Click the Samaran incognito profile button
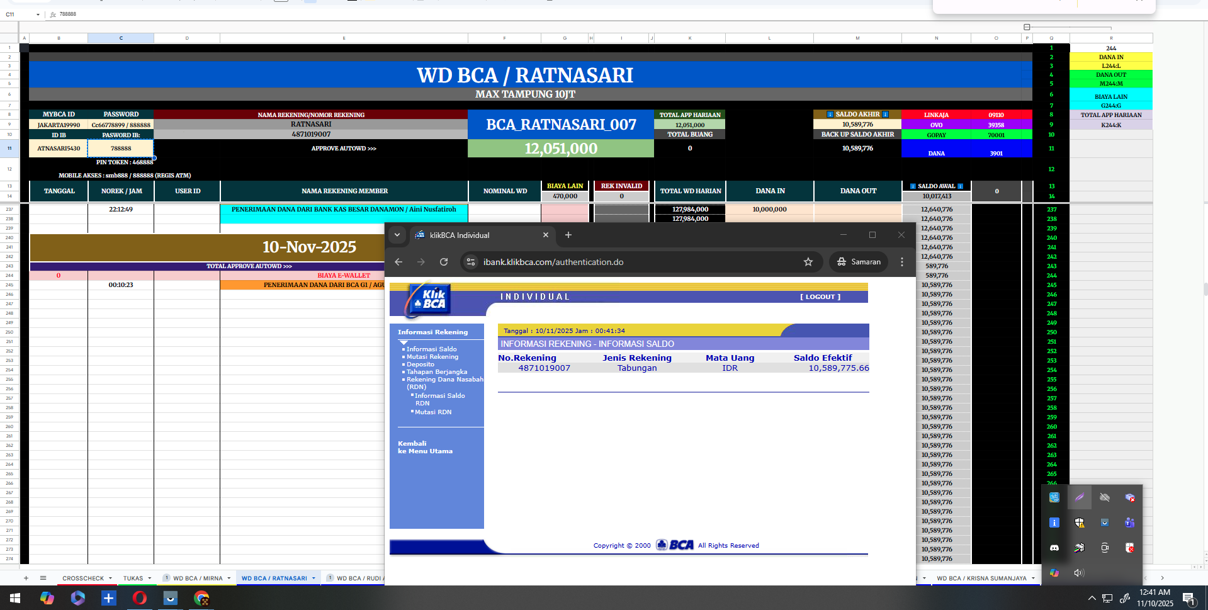This screenshot has height=610, width=1208. click(859, 262)
